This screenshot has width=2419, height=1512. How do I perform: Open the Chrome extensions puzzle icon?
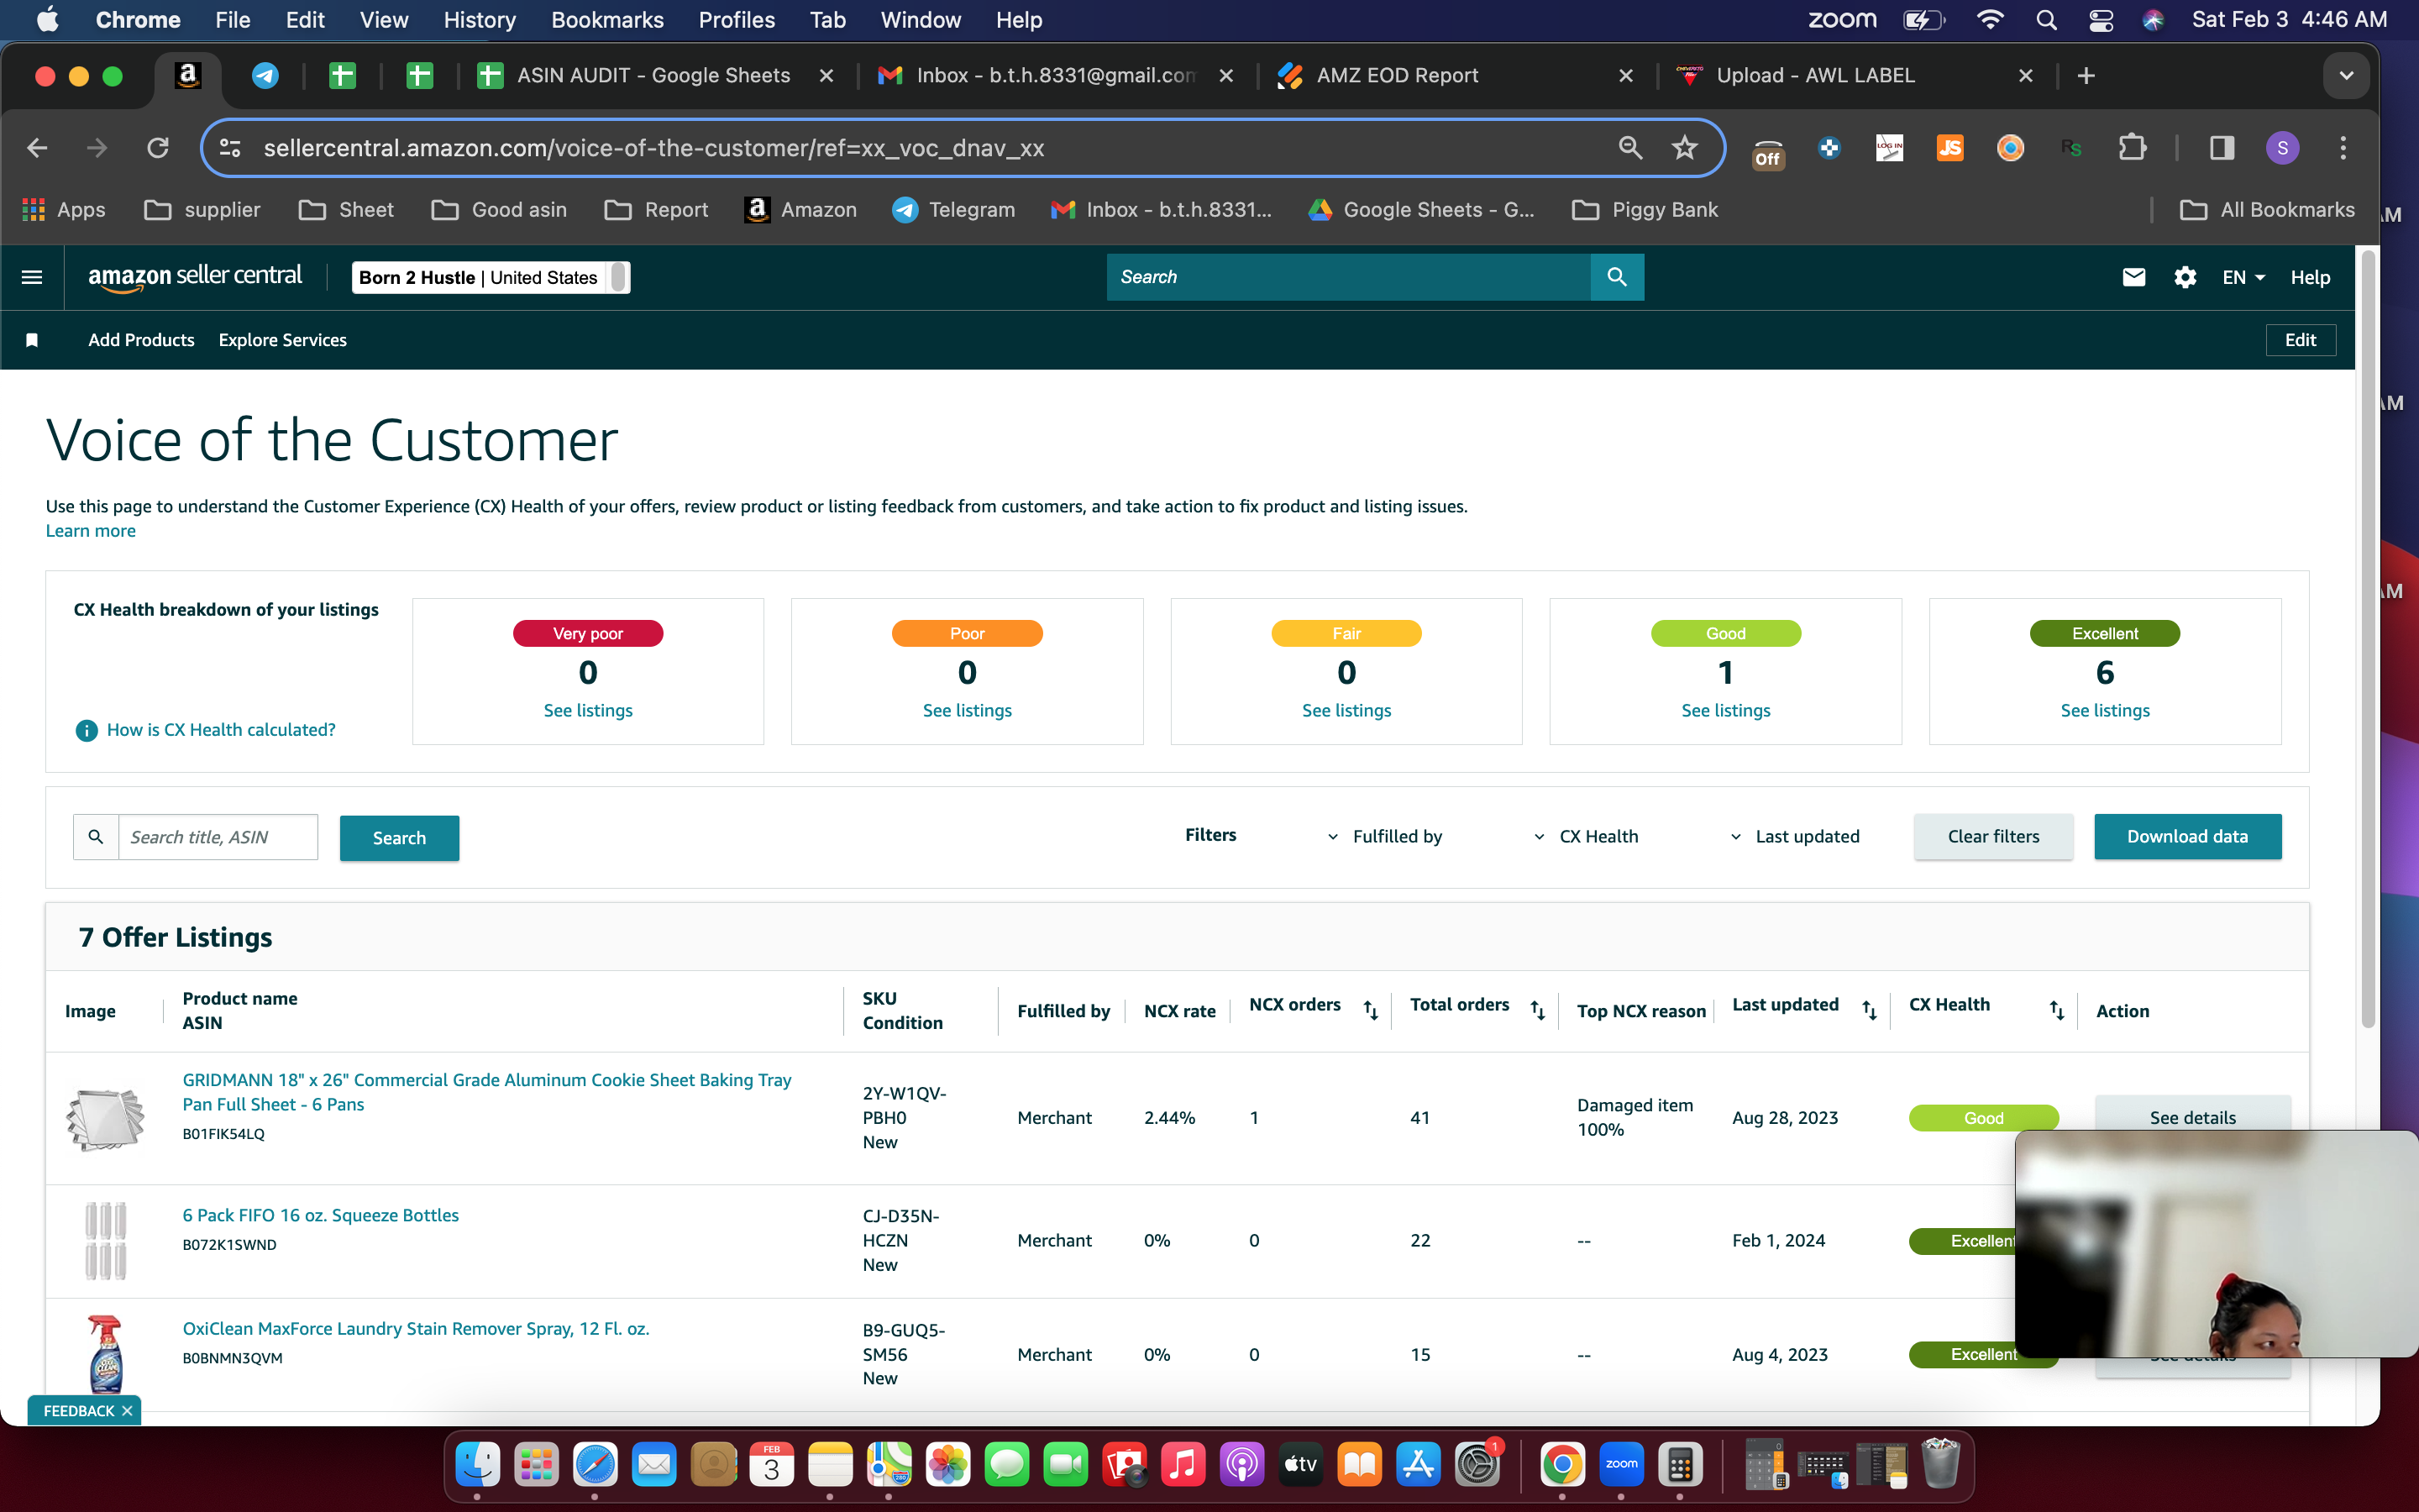(2132, 148)
